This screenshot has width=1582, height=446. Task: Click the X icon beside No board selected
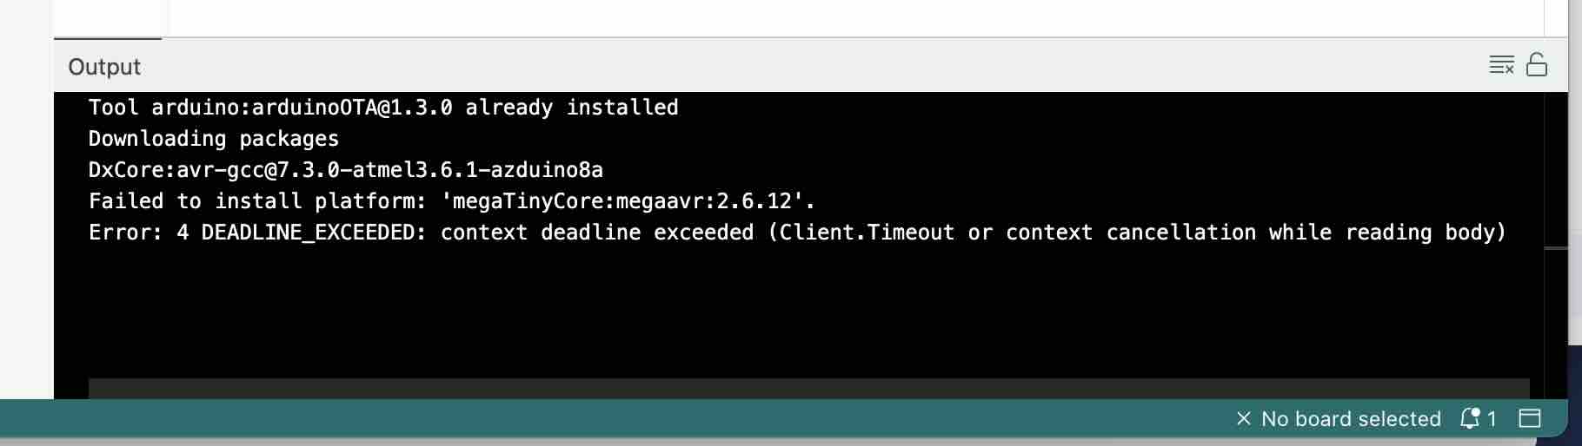1244,419
